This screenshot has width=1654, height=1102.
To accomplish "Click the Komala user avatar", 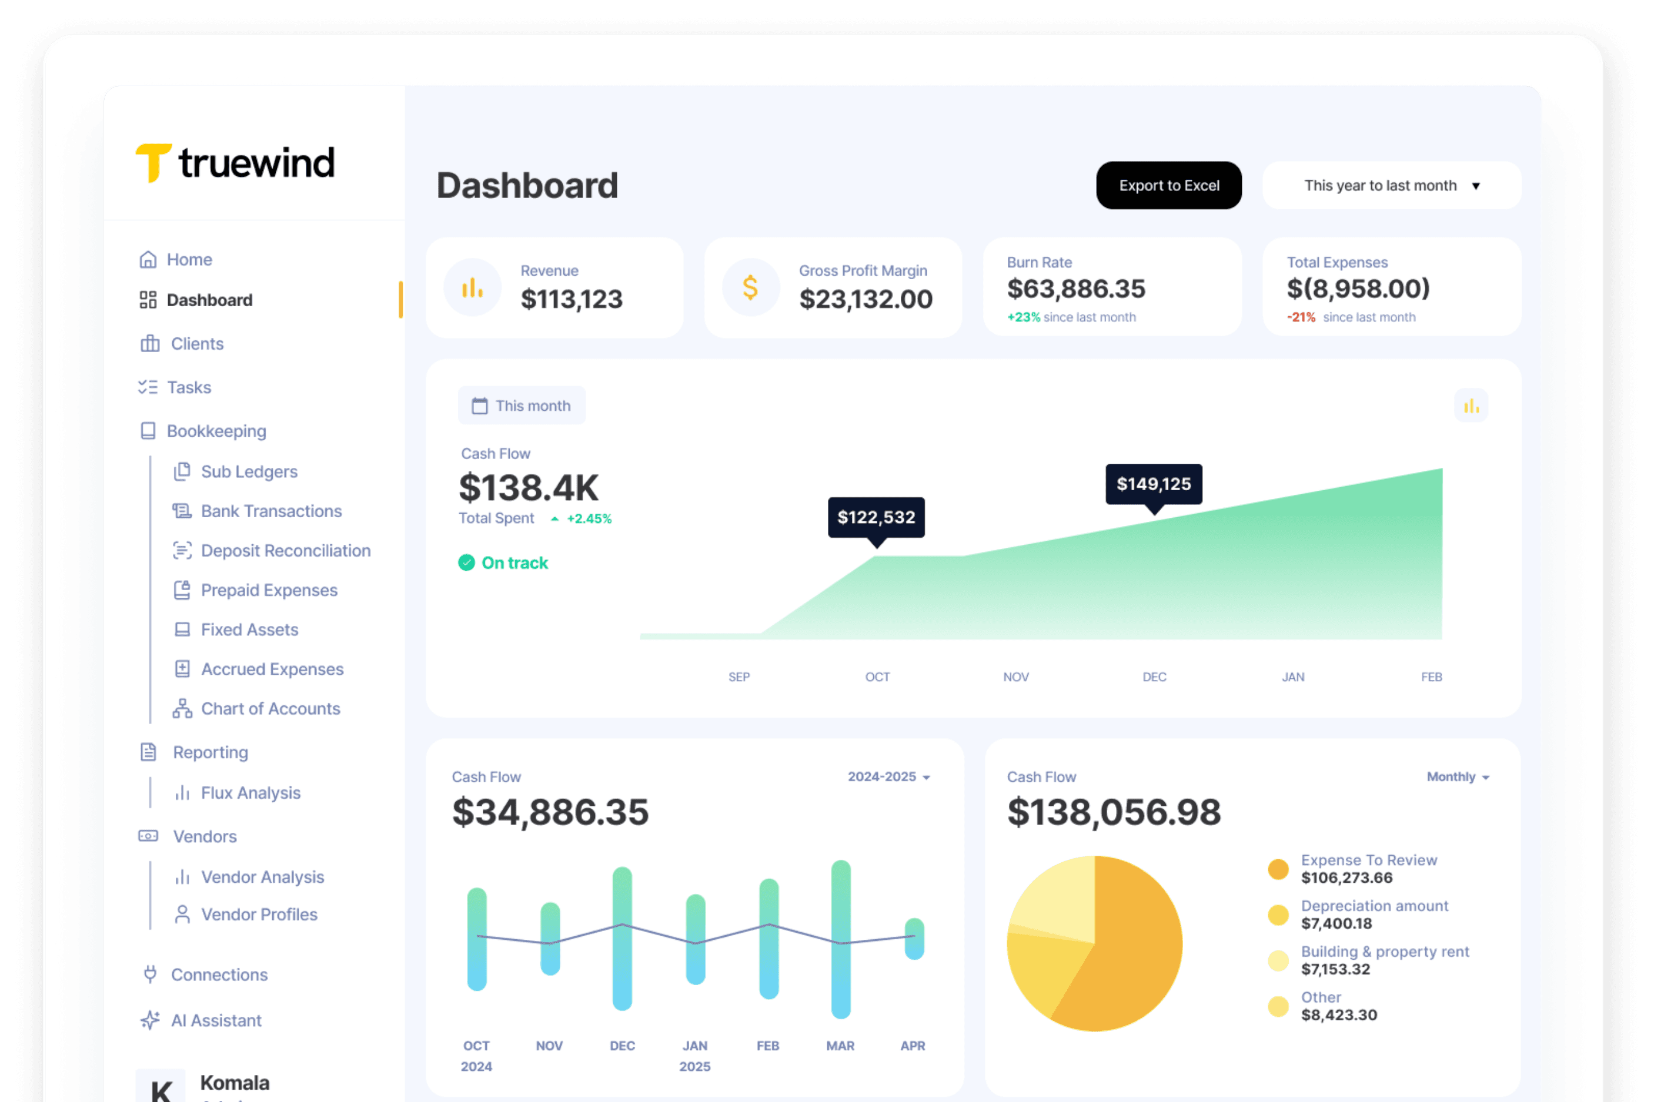I will [x=161, y=1087].
